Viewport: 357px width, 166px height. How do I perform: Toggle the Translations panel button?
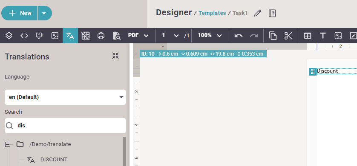(70, 36)
